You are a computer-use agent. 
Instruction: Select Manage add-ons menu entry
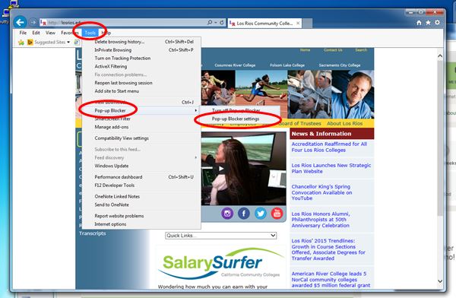(112, 127)
